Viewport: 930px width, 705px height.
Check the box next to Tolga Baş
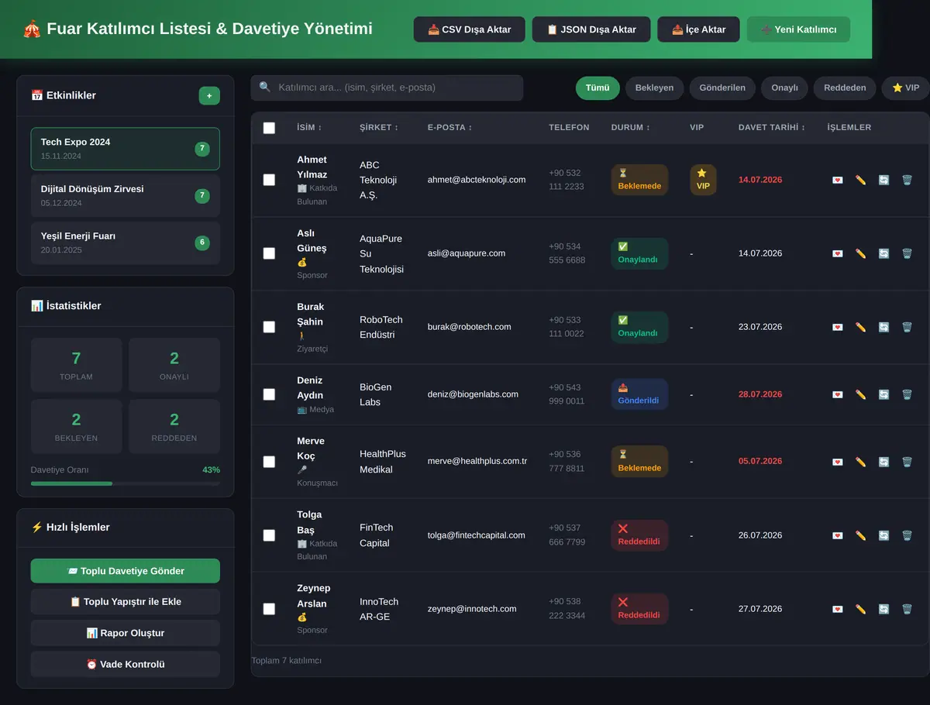coord(269,535)
